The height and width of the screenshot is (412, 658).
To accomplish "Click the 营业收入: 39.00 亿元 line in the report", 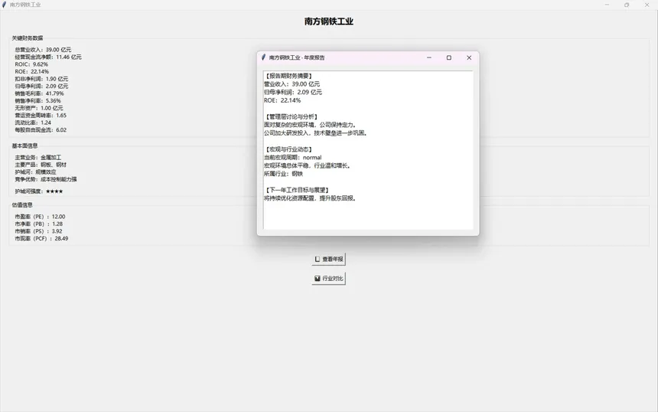I will pyautogui.click(x=292, y=84).
